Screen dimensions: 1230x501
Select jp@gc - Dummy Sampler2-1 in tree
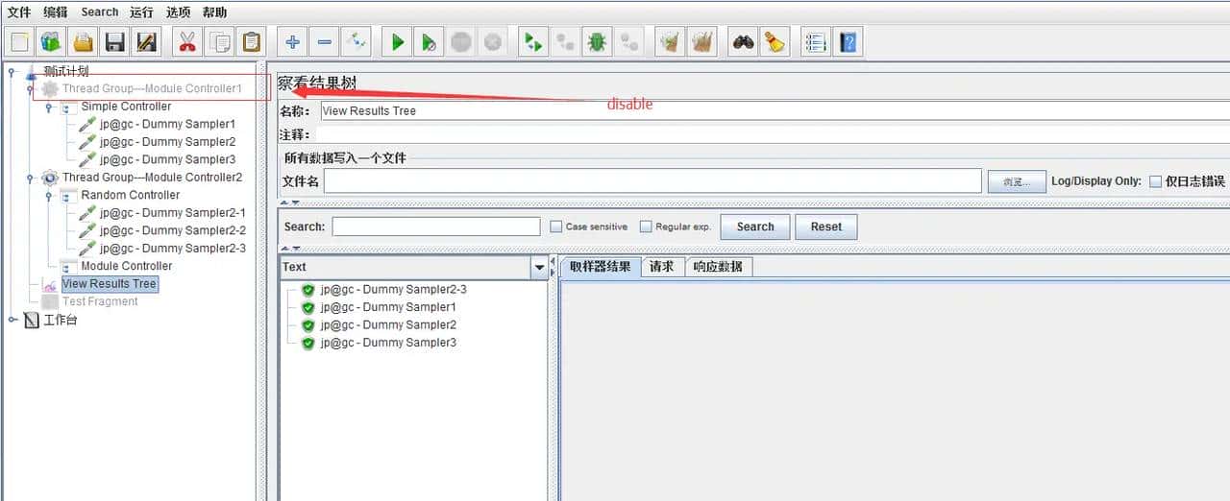click(x=173, y=213)
